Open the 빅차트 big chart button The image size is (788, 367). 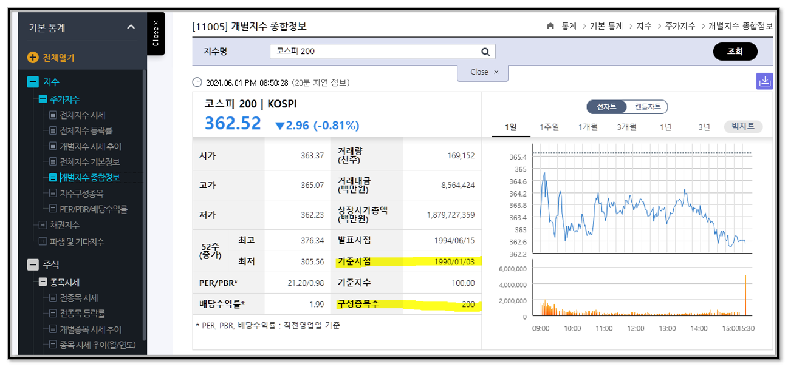[x=743, y=127]
